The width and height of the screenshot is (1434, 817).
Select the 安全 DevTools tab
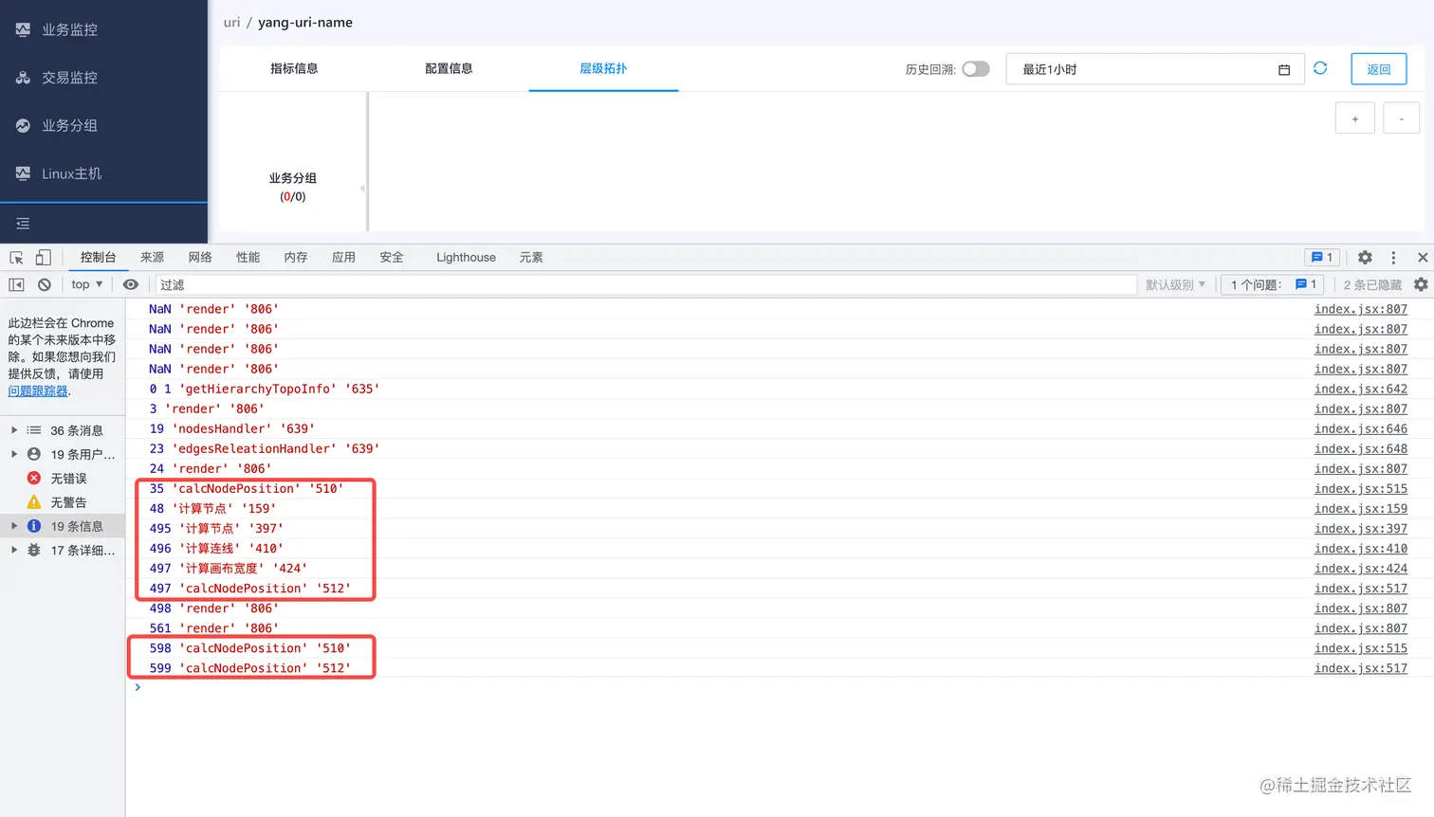[392, 258]
